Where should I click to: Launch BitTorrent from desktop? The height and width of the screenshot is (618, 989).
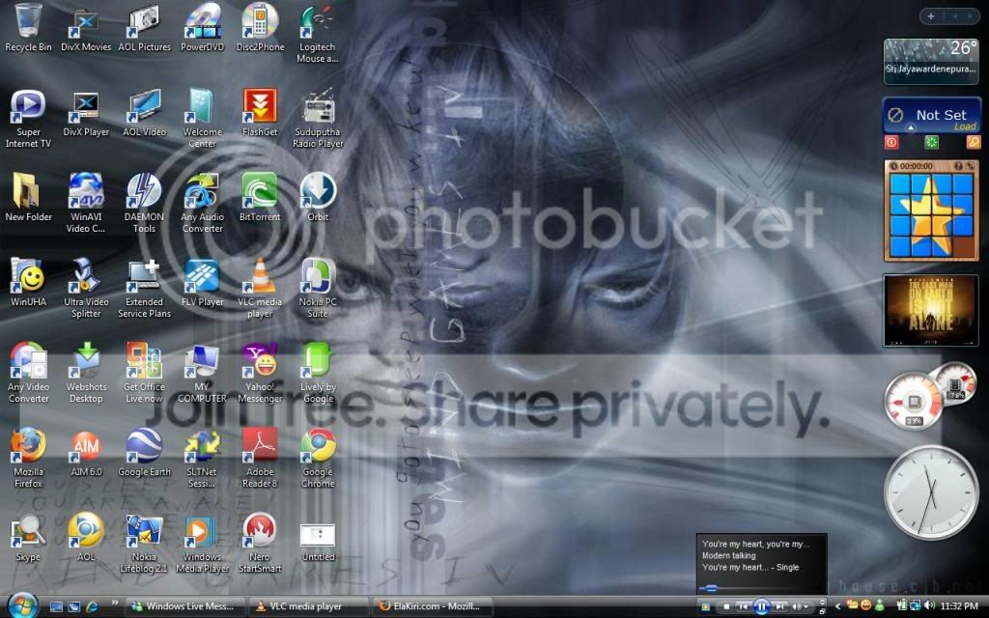(260, 197)
